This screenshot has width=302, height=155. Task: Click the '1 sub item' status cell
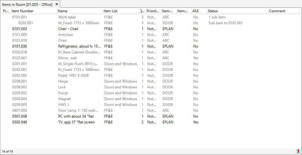(x=217, y=17)
